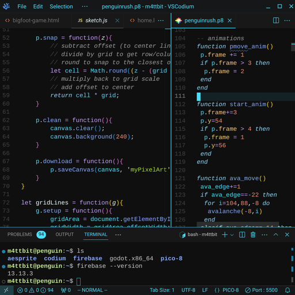Open left editor group more actions
This screenshot has height=295, width=295.
click(161, 21)
